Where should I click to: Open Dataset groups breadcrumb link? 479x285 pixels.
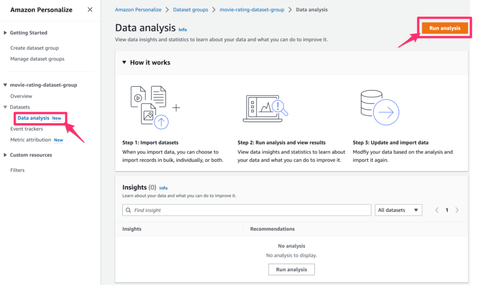pos(192,9)
